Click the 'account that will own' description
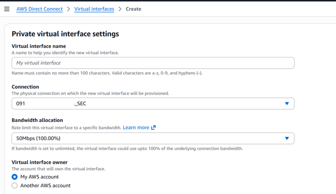Image resolution: width=336 pixels, height=194 pixels. [59, 169]
